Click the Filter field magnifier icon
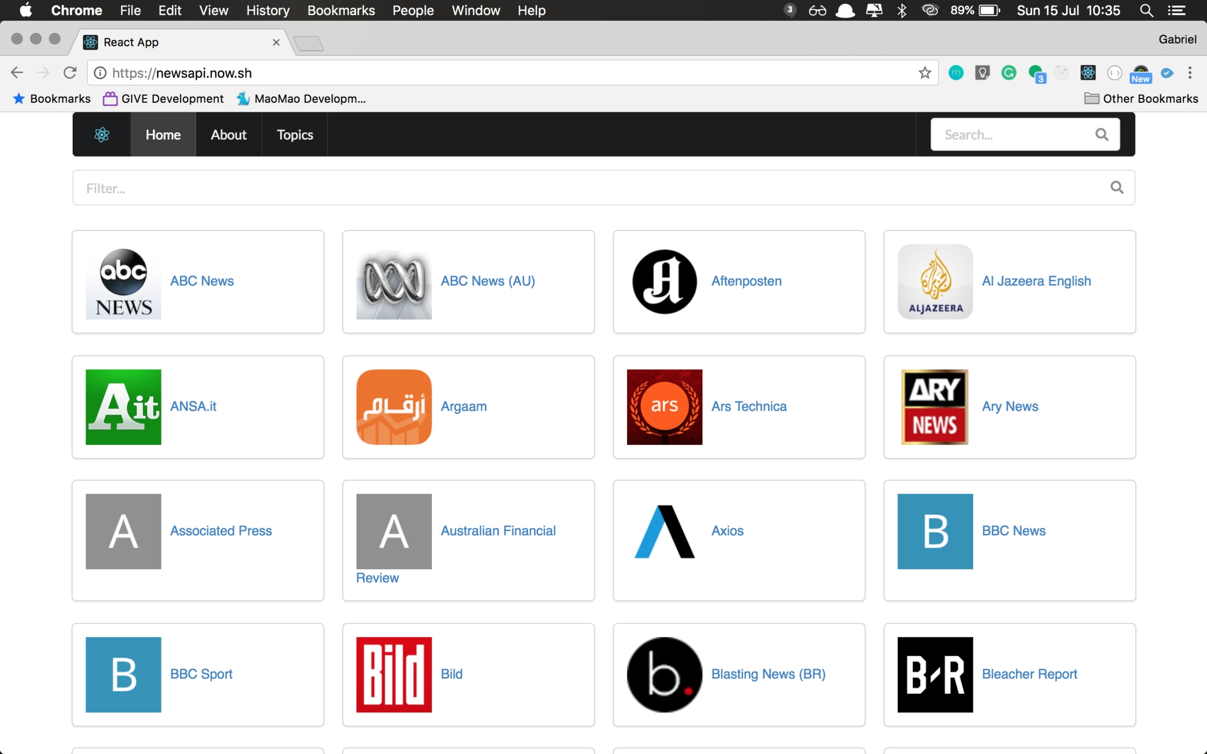 pos(1116,188)
